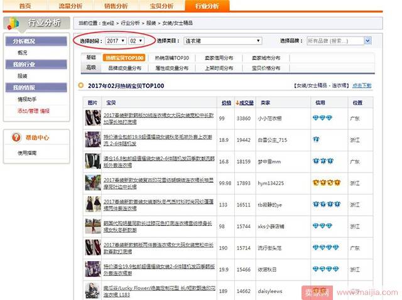Open 情报助手 in the sidebar
Screen dimensions: 402x300
coord(27,99)
